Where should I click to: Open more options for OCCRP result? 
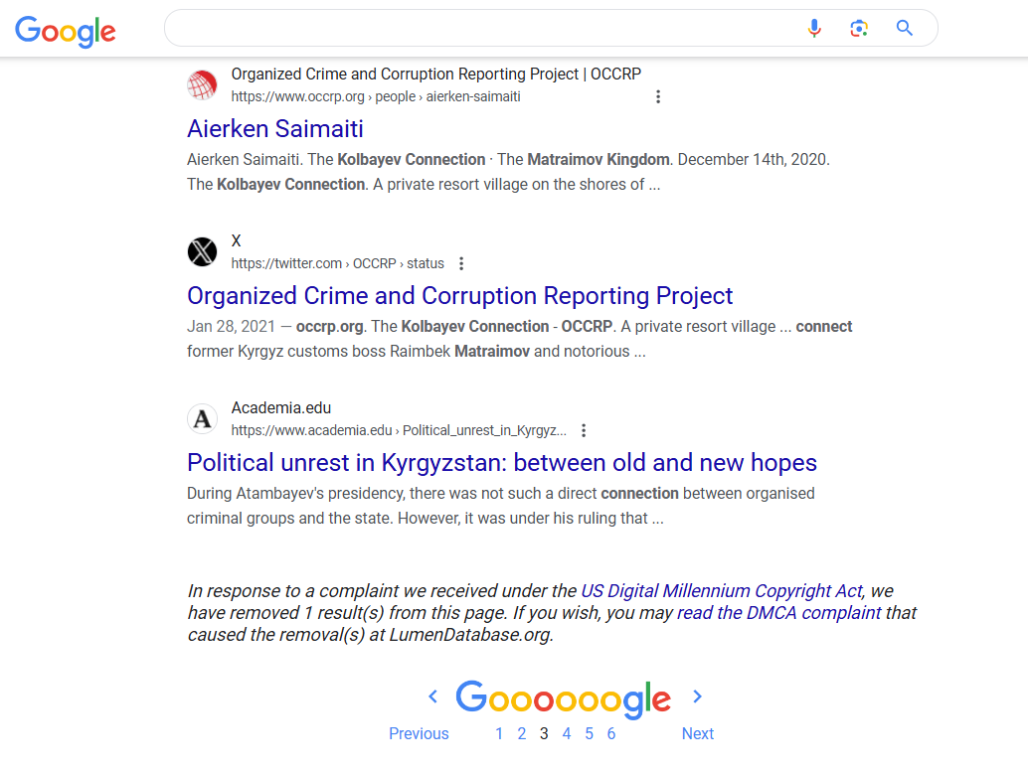pyautogui.click(x=657, y=97)
